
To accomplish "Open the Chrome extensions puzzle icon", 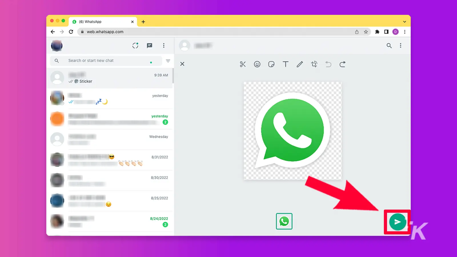I will coord(377,32).
